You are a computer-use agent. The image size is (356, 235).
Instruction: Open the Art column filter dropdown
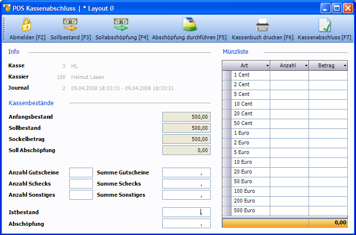pyautogui.click(x=267, y=66)
